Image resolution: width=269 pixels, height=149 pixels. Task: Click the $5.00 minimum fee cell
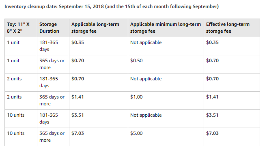pyautogui.click(x=166, y=137)
